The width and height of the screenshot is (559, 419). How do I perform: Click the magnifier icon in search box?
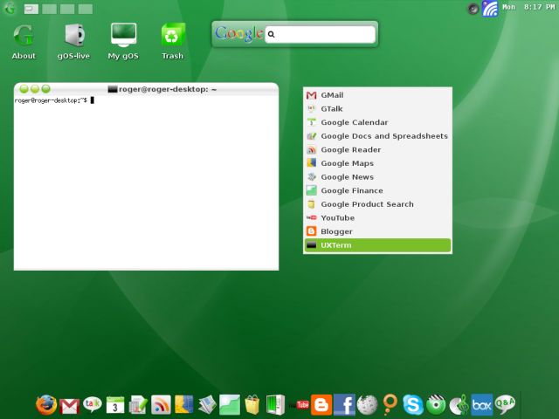coord(272,35)
